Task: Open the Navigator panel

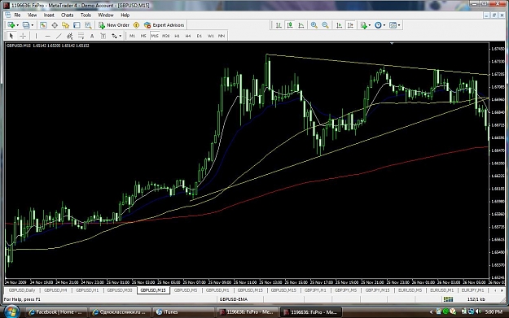Action: point(66,25)
